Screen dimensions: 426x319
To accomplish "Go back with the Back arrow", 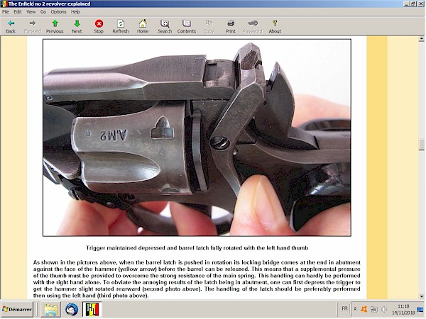I will [11, 27].
